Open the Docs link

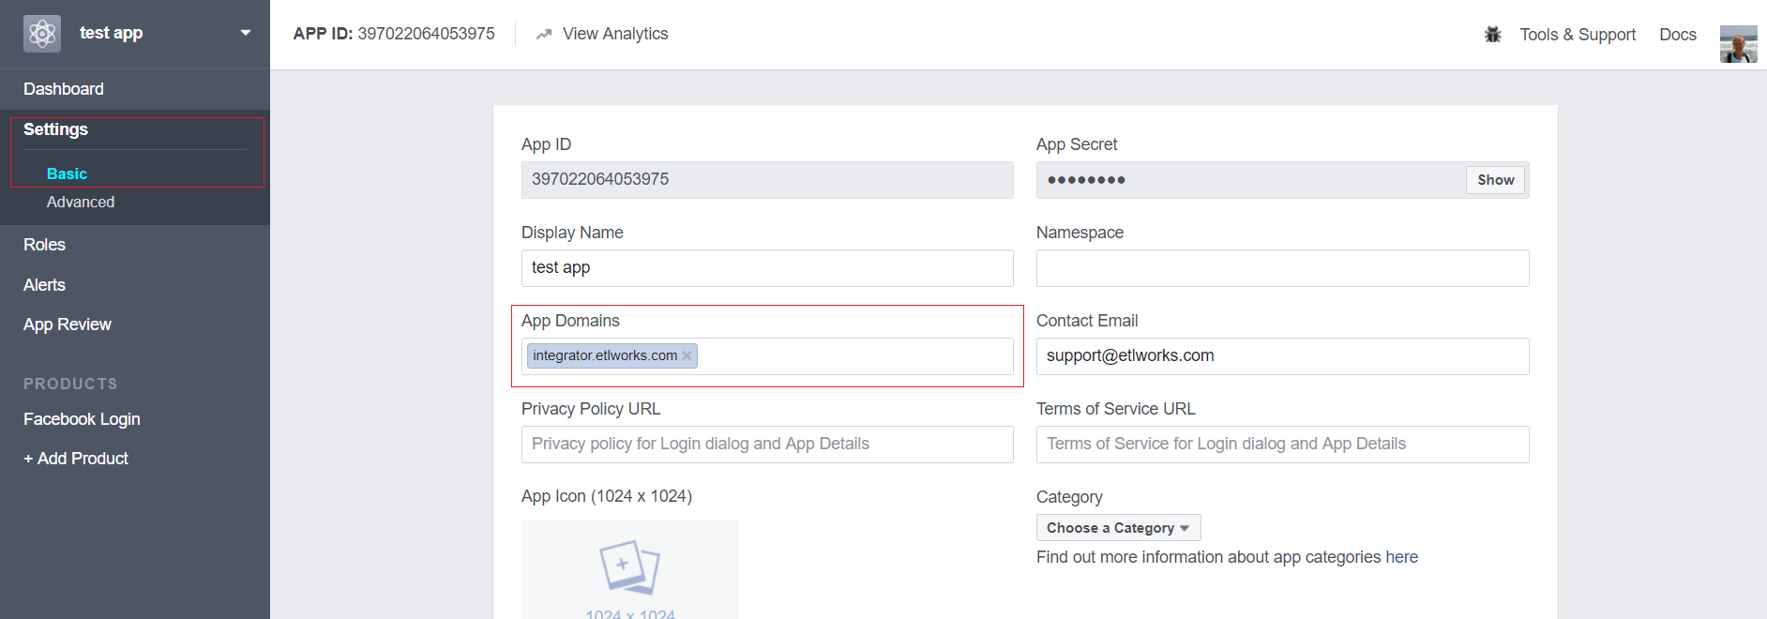click(1678, 35)
